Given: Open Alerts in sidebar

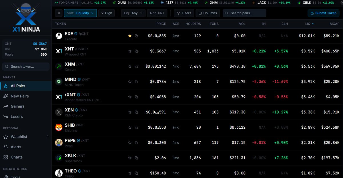Looking at the screenshot, I should 26,147.
